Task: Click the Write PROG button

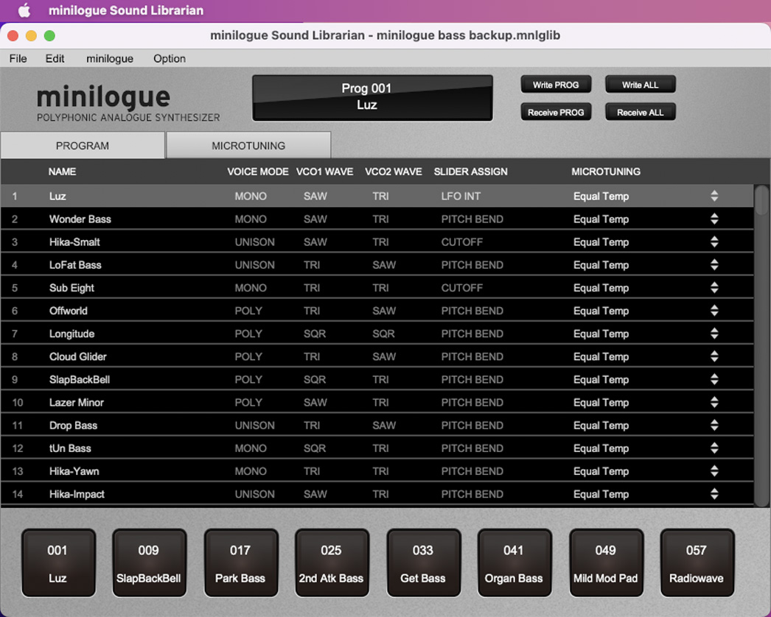Action: coord(556,85)
